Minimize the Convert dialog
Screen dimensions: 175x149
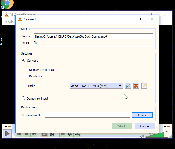click(x=126, y=19)
